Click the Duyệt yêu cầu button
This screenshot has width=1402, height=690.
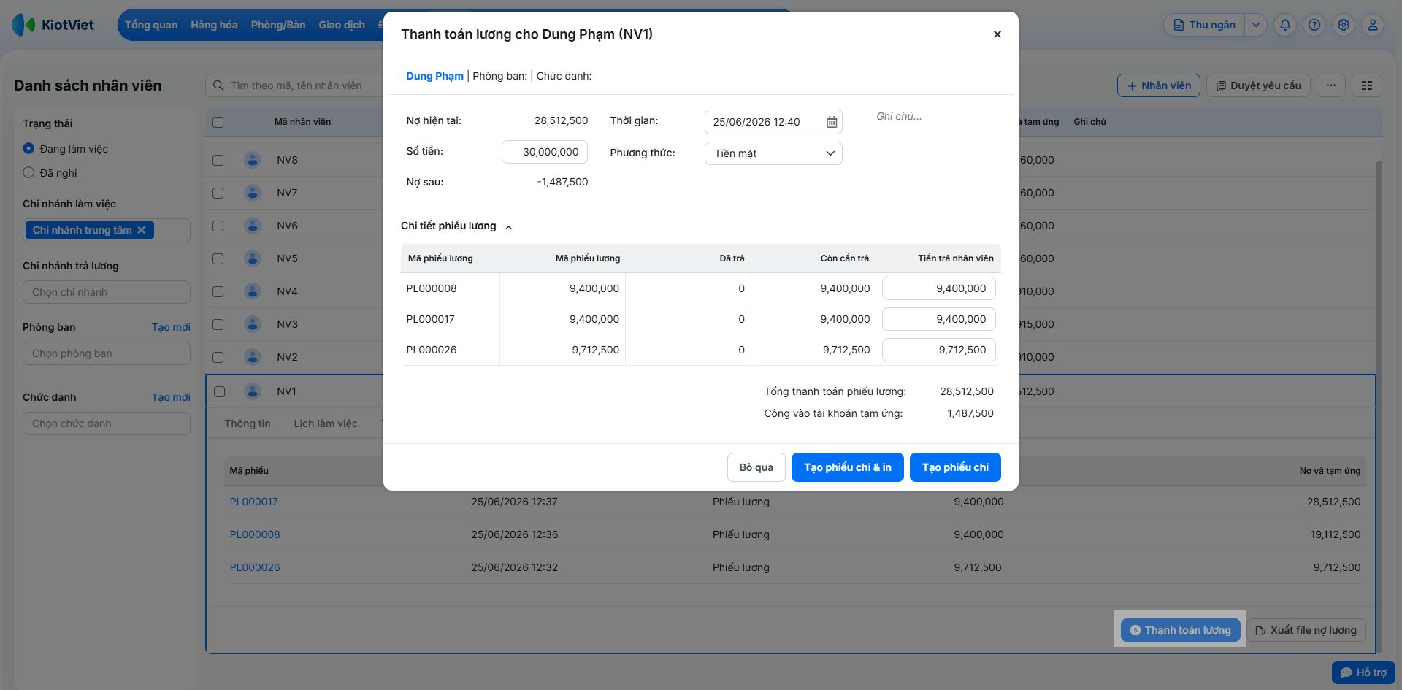tap(1259, 85)
